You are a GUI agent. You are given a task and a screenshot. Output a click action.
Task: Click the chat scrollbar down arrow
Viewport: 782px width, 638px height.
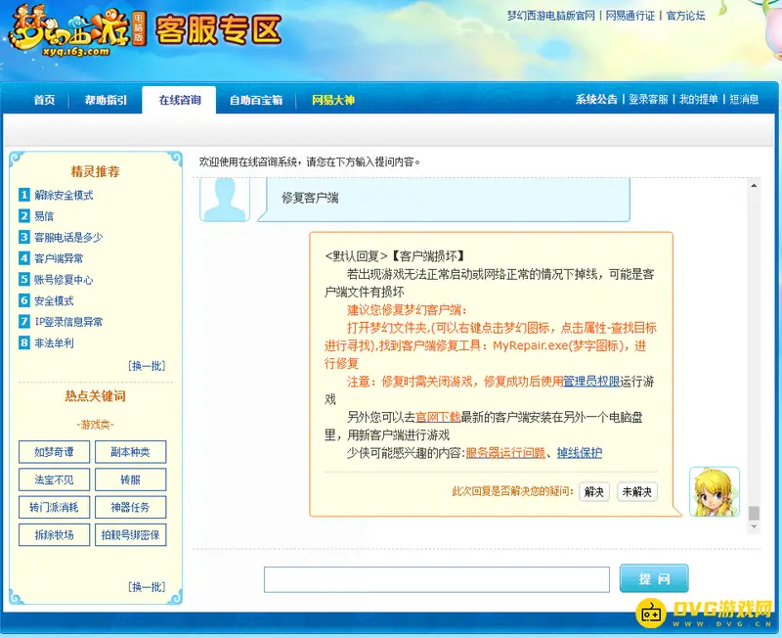tap(754, 526)
